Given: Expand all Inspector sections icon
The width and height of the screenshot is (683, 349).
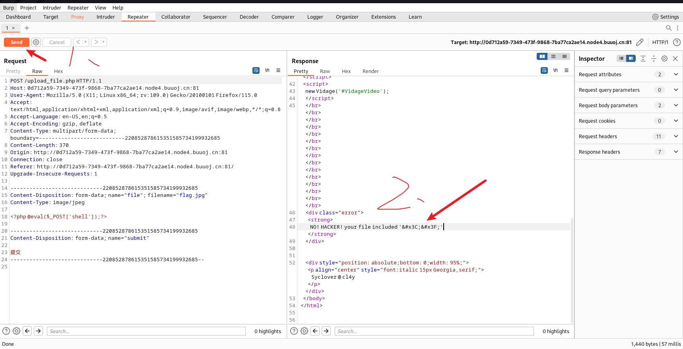Looking at the screenshot, I should [x=643, y=58].
